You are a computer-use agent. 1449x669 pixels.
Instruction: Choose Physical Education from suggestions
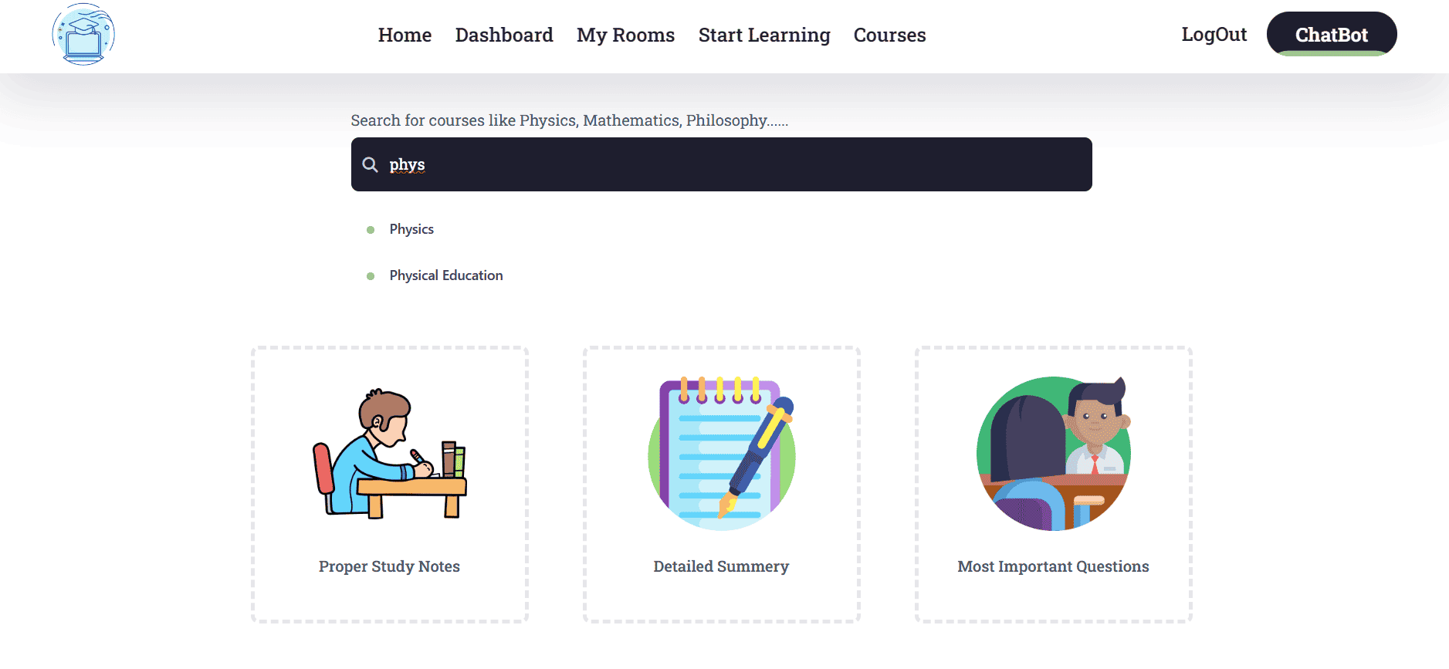[x=446, y=275]
